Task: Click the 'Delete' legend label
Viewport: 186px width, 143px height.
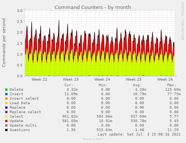Action: click(x=16, y=90)
